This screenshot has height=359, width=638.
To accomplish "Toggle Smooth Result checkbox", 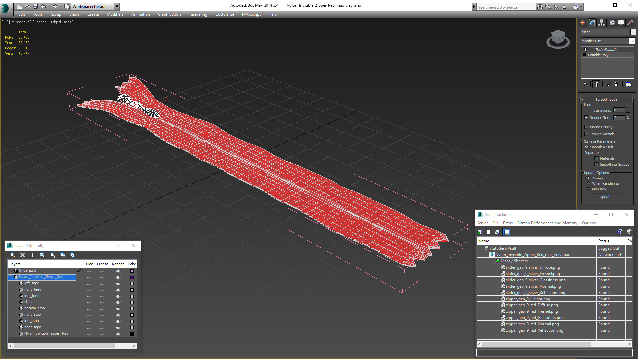I will 586,147.
